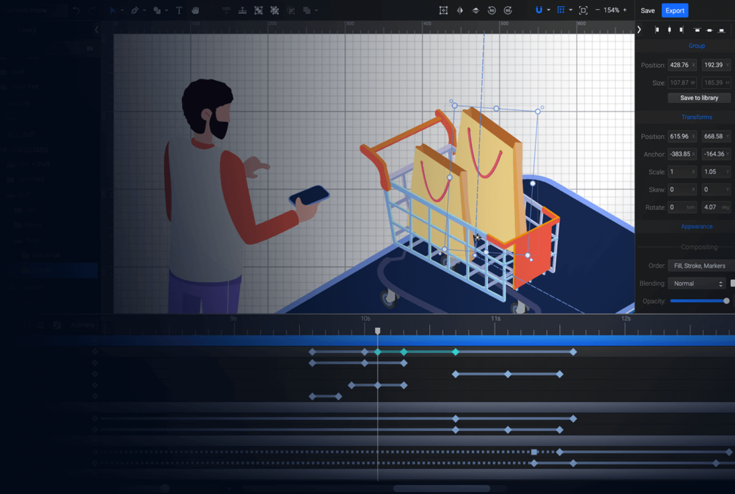The image size is (735, 494).
Task: Open the grid options dropdown arrow
Action: click(x=571, y=10)
